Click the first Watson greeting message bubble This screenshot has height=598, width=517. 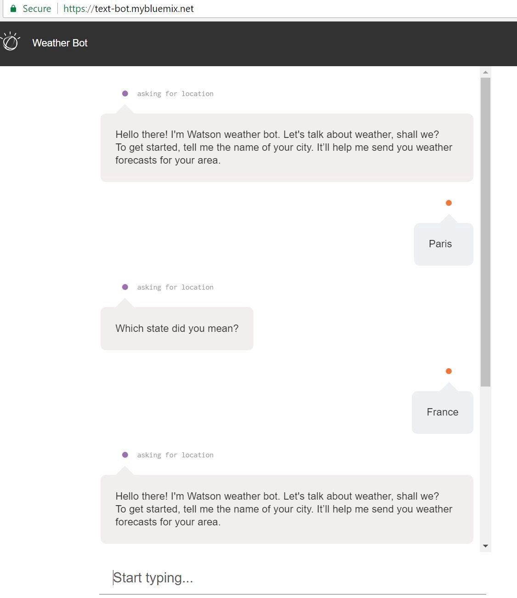287,148
